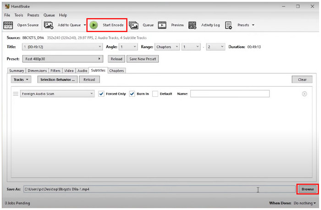Open the Foreign Audio Scan track dropdown
Image resolution: width=321 pixels, height=210 pixels.
click(x=57, y=94)
